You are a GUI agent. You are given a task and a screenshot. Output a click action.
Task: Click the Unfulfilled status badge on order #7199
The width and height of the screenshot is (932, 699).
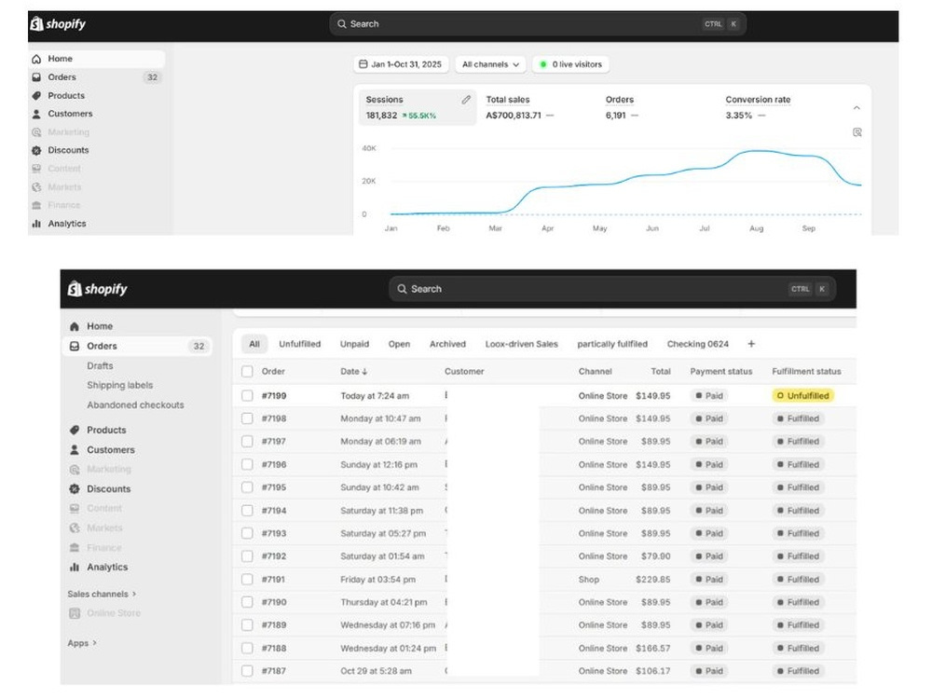[x=803, y=396]
